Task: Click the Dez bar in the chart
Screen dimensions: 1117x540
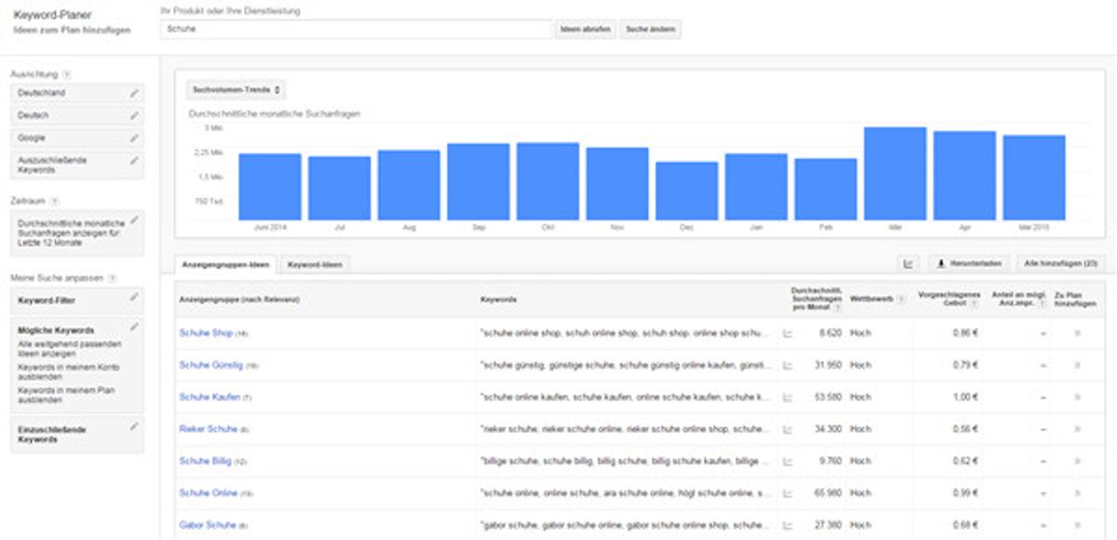Action: [686, 191]
